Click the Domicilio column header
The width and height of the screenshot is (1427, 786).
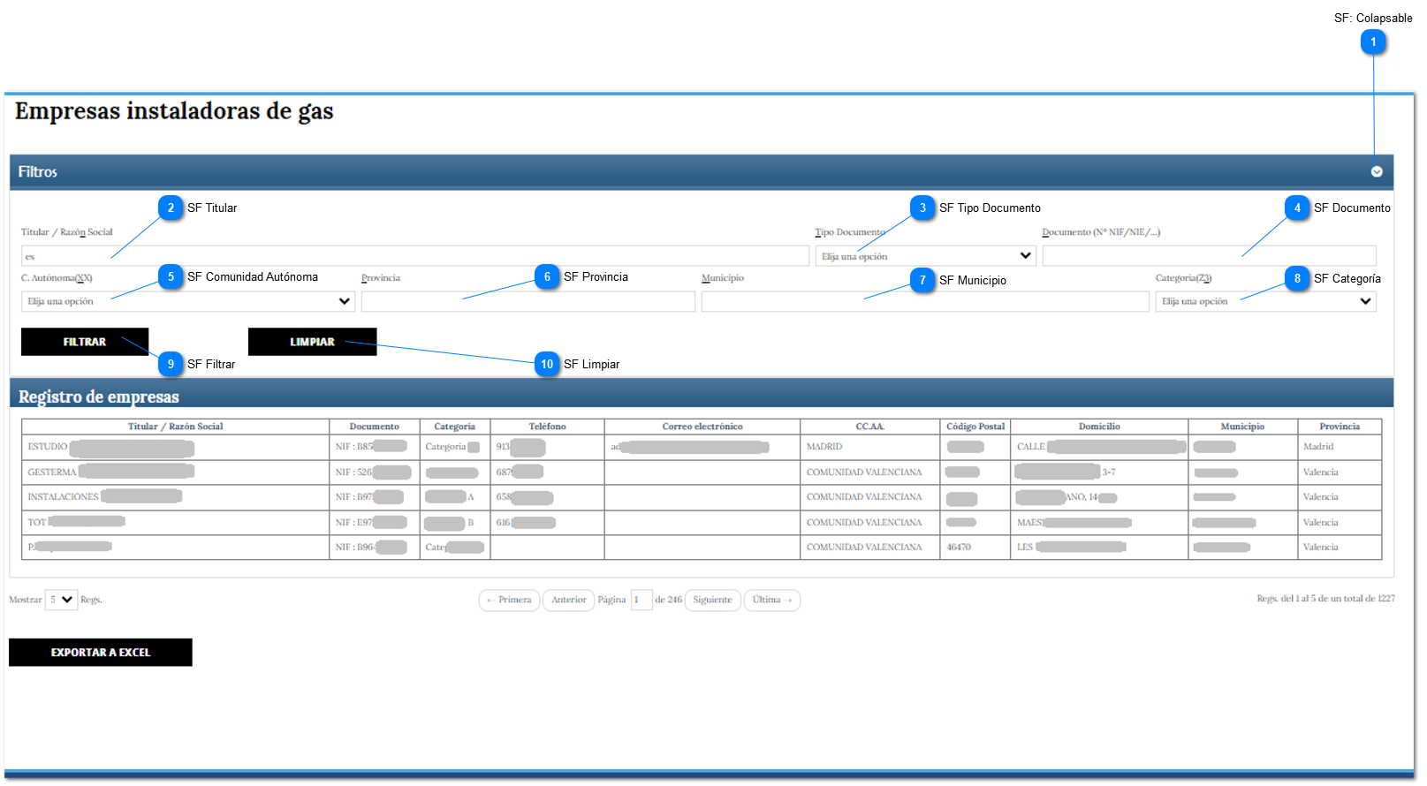click(x=1099, y=427)
